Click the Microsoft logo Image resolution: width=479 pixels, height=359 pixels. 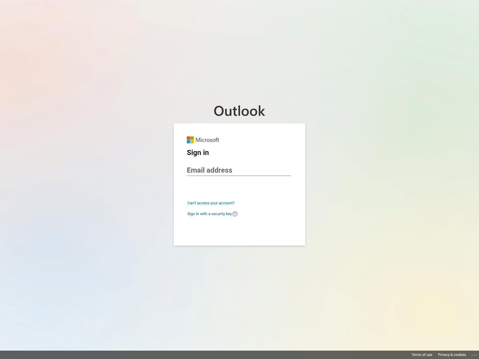coord(203,140)
